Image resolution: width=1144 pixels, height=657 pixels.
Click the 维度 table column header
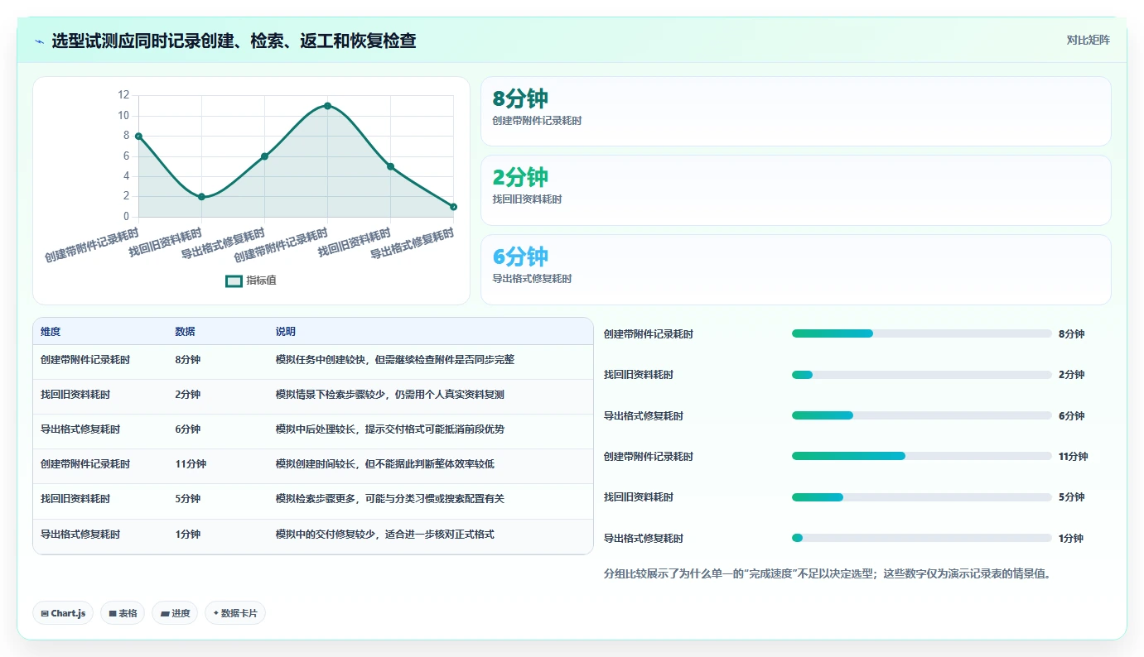51,332
